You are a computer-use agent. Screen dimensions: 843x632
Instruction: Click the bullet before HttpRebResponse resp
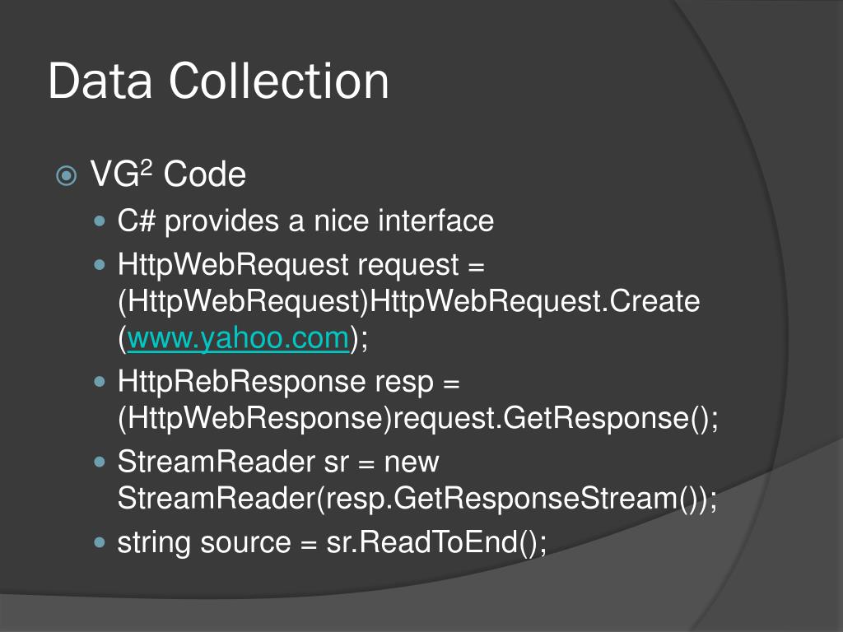tap(100, 382)
